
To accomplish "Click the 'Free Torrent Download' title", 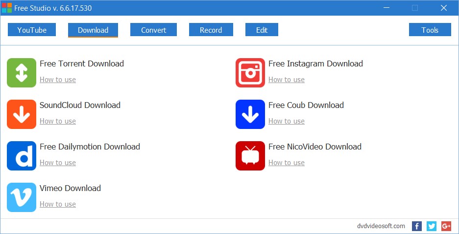I will tap(82, 64).
